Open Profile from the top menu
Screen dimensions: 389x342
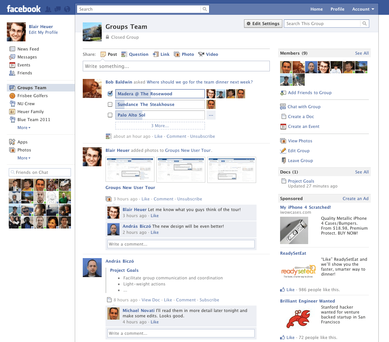pos(337,9)
